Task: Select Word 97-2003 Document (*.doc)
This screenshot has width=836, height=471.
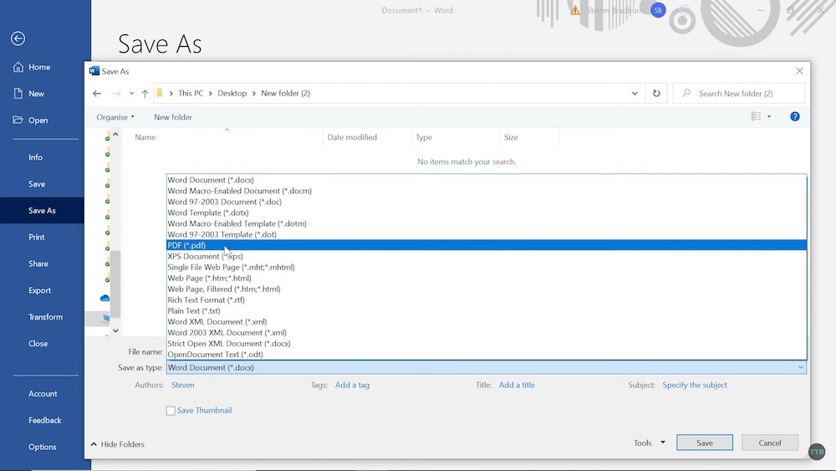Action: tap(487, 202)
